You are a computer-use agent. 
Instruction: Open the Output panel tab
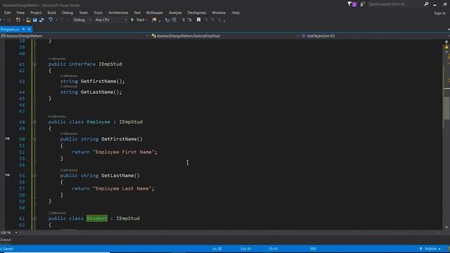click(x=5, y=240)
